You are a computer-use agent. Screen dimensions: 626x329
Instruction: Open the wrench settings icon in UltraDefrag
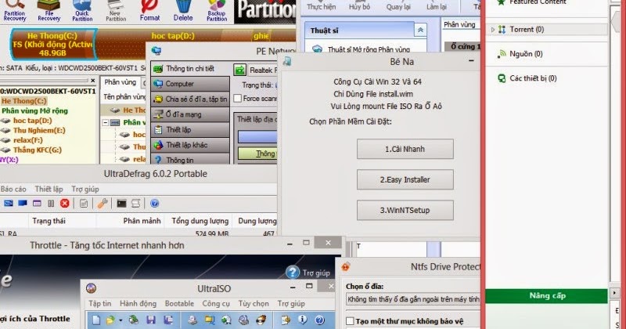pos(103,204)
